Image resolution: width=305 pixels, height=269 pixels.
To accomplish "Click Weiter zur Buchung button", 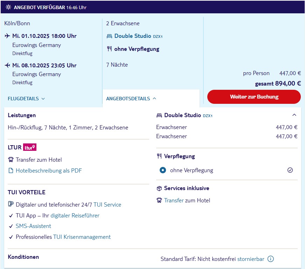I will [254, 97].
